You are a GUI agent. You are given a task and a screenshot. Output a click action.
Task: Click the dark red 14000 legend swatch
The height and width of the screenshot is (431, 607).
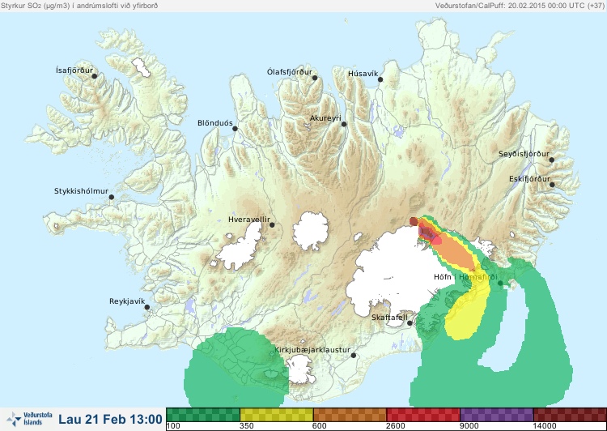tap(570, 414)
